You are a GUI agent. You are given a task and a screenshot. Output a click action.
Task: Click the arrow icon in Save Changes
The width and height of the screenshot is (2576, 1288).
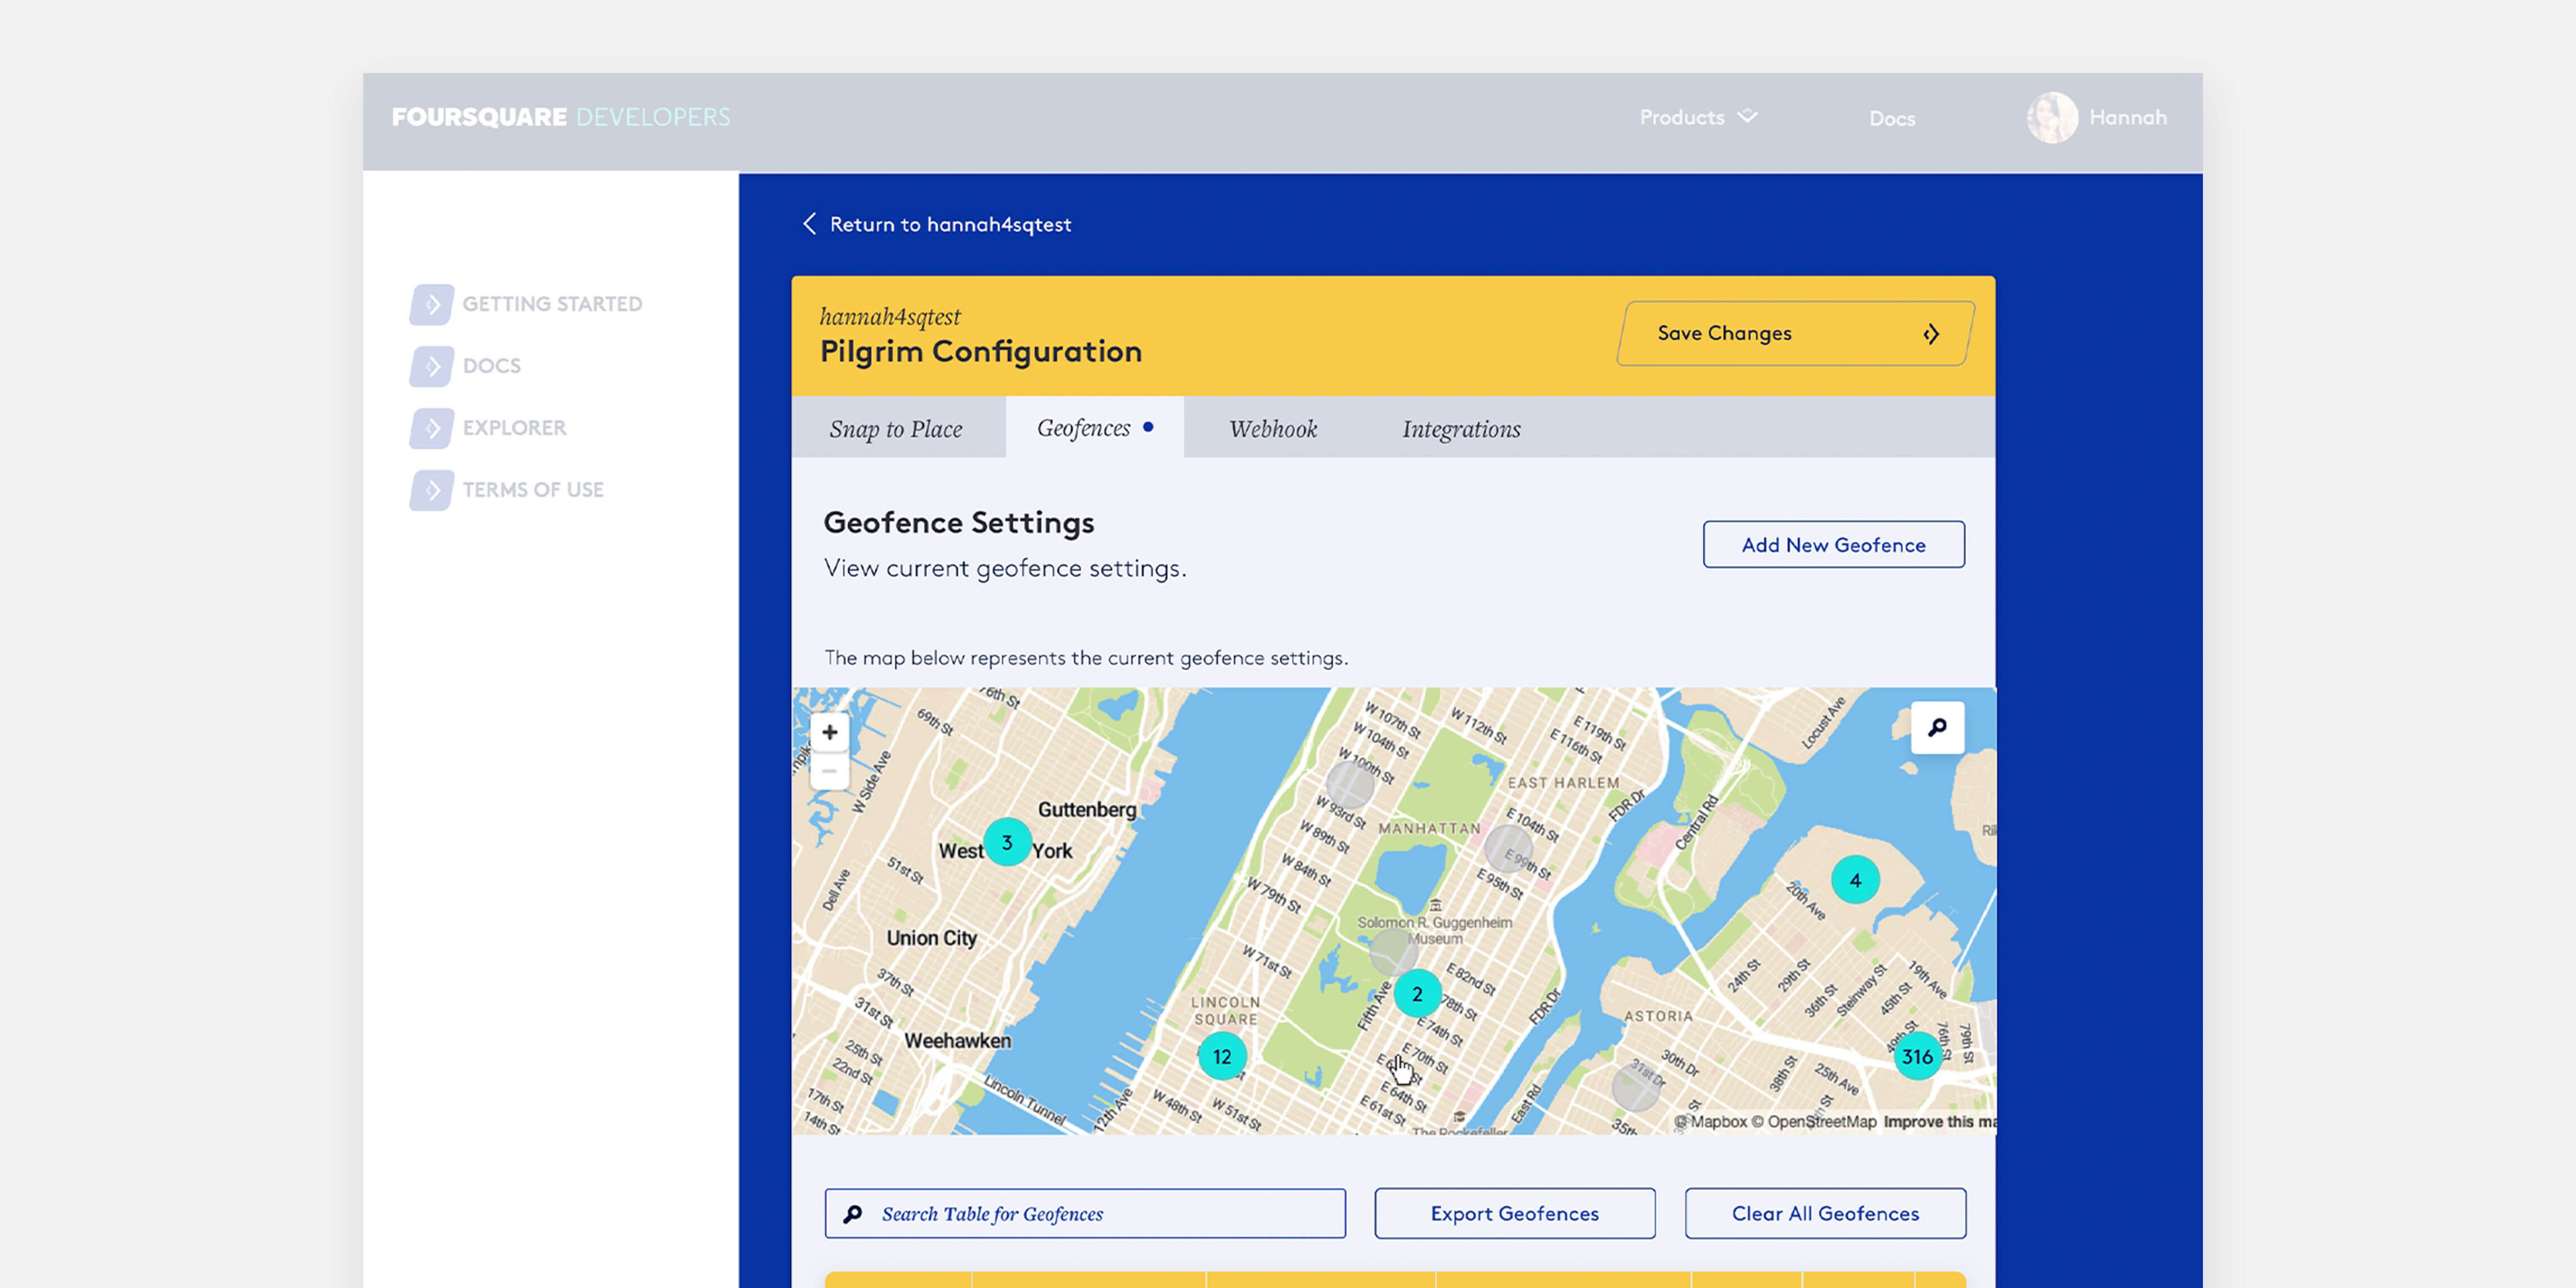click(x=1931, y=334)
